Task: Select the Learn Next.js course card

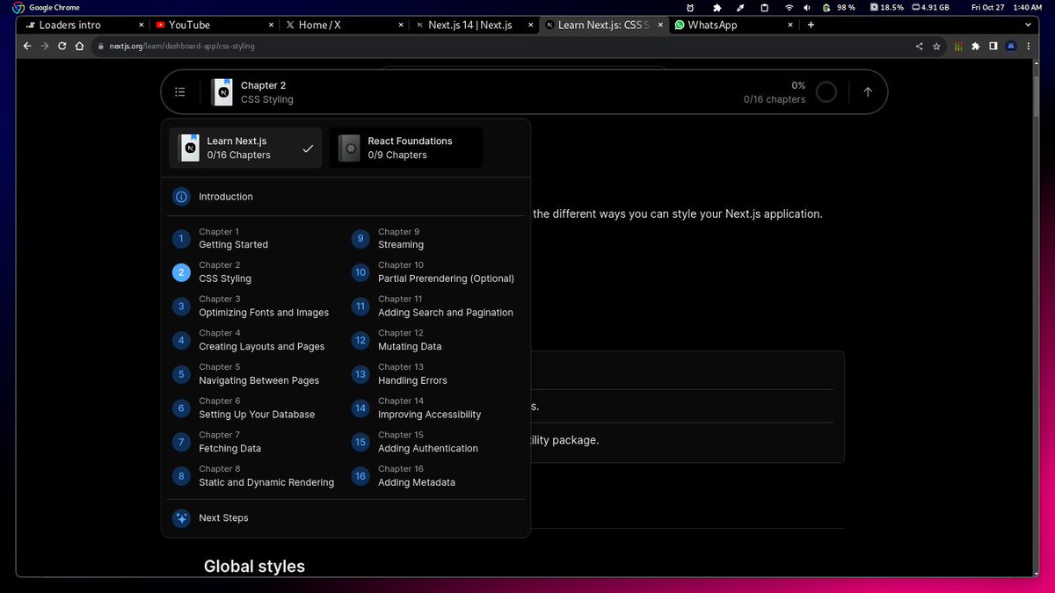Action: point(246,148)
